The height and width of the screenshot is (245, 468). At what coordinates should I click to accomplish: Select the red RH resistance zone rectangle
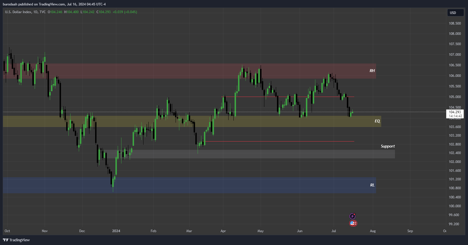[x=190, y=71]
